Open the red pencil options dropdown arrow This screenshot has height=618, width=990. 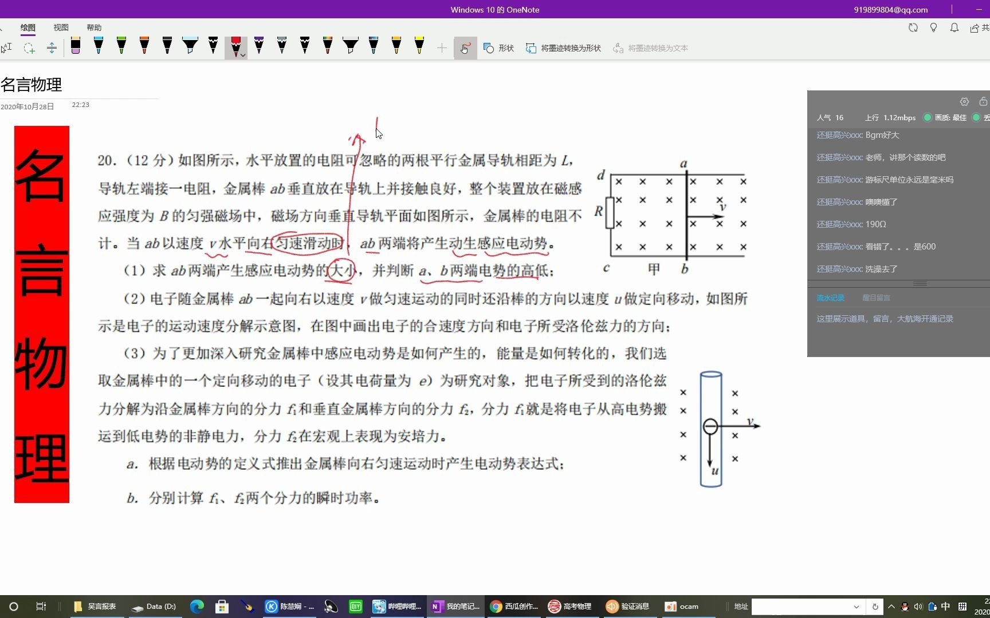(x=243, y=55)
